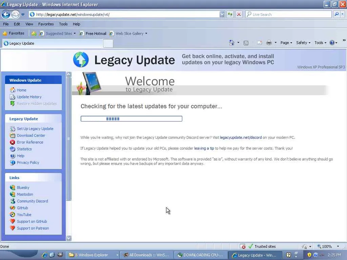Open the View menu
Screen dimensions: 347x260
pyautogui.click(x=29, y=24)
